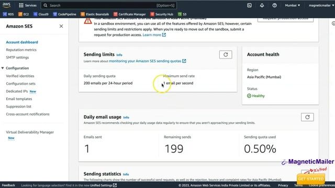This screenshot has width=335, height=188.
Task: Click the GET STARTED button
Action: (311, 179)
